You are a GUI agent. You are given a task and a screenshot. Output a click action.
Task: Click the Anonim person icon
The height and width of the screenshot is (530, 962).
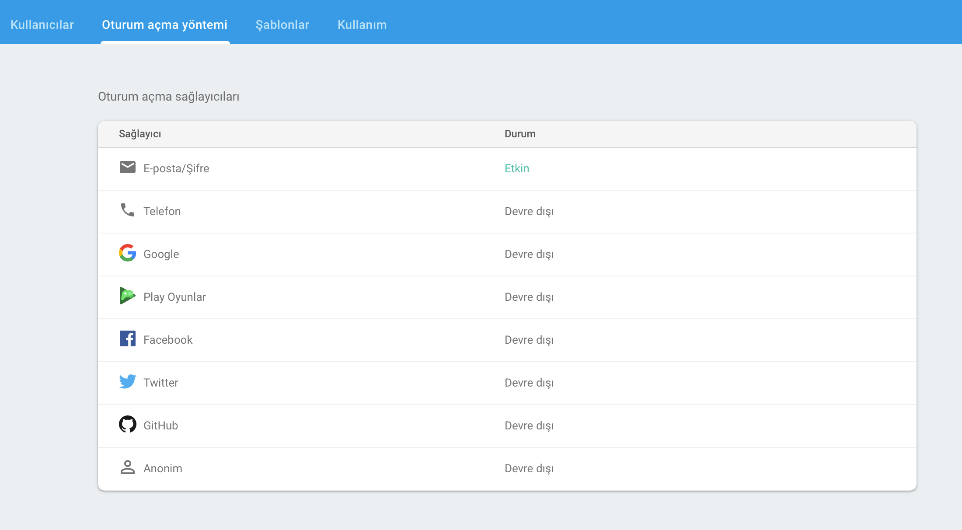[x=128, y=467]
